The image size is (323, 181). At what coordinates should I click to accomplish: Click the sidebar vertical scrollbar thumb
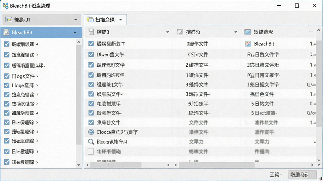coord(79,94)
